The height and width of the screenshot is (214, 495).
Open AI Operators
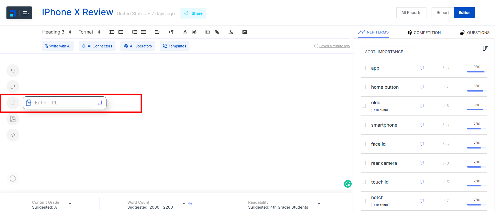click(x=138, y=46)
